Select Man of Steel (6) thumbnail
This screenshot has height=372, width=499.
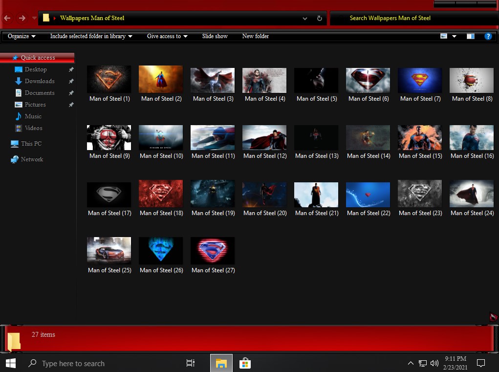(x=368, y=80)
